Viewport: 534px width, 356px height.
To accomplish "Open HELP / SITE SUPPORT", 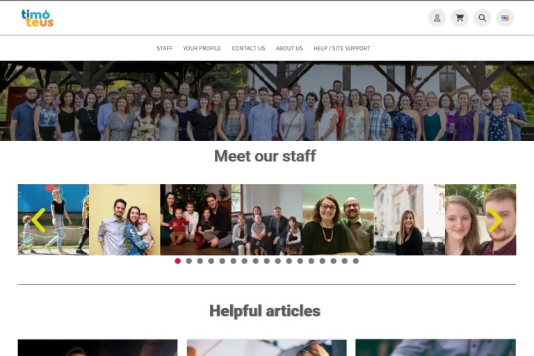I will click(x=341, y=49).
